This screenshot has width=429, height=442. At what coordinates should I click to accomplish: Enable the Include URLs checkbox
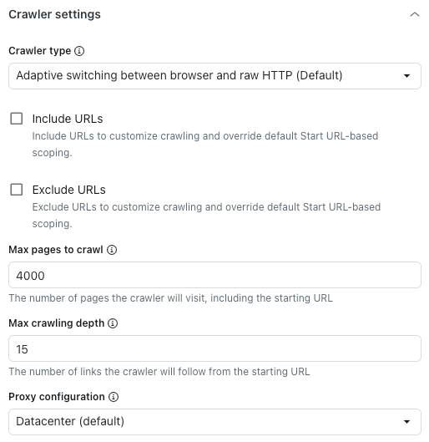click(x=17, y=119)
